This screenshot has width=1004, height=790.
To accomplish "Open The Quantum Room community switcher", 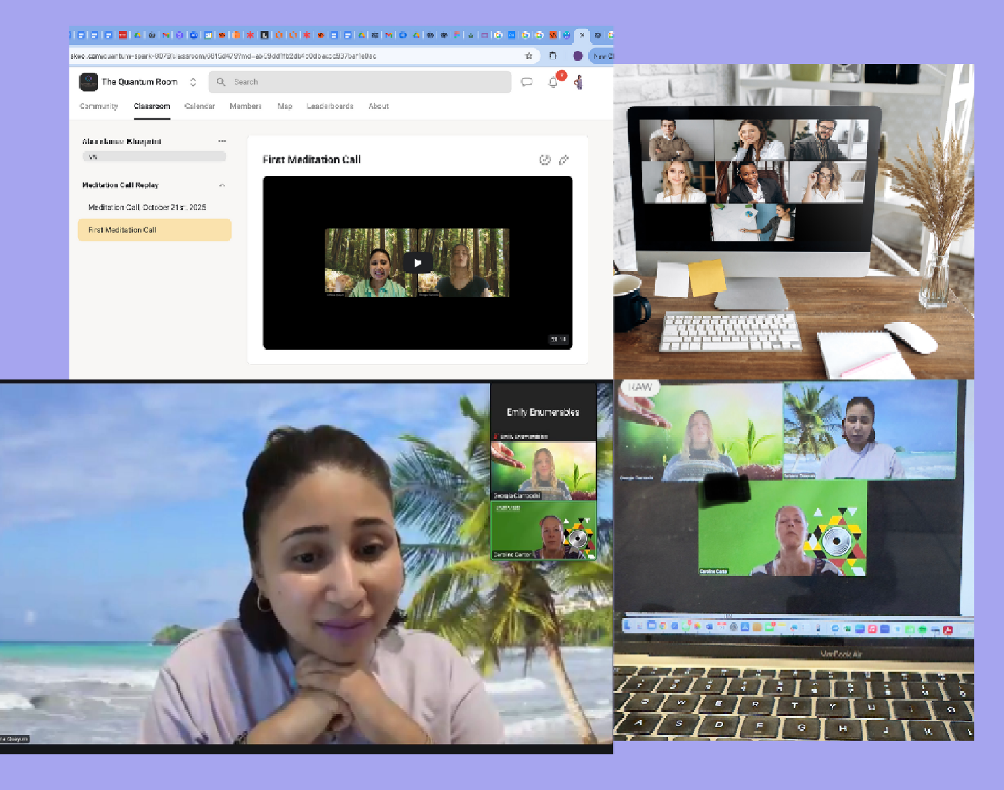I will [x=193, y=82].
